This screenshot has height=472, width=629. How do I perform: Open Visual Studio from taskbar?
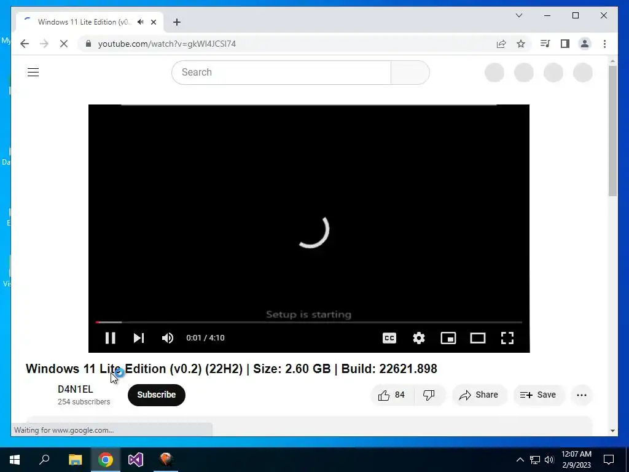136,460
